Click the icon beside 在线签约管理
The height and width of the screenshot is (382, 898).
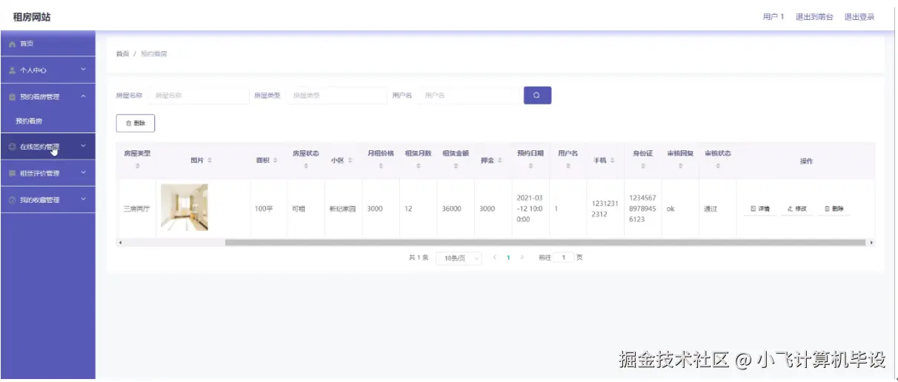[12, 147]
